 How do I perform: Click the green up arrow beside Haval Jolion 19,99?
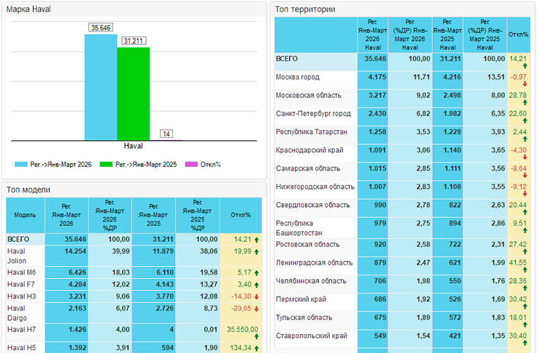(256, 251)
